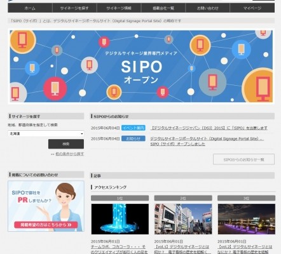Click the 1位 rank label
The height and width of the screenshot is (254, 281).
click(120, 198)
